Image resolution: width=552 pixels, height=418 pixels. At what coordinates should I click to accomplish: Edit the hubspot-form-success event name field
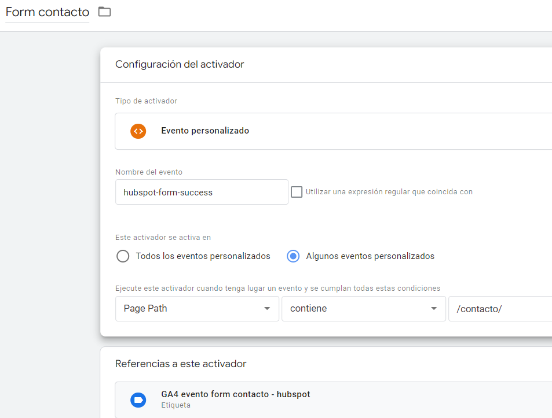[x=202, y=193]
